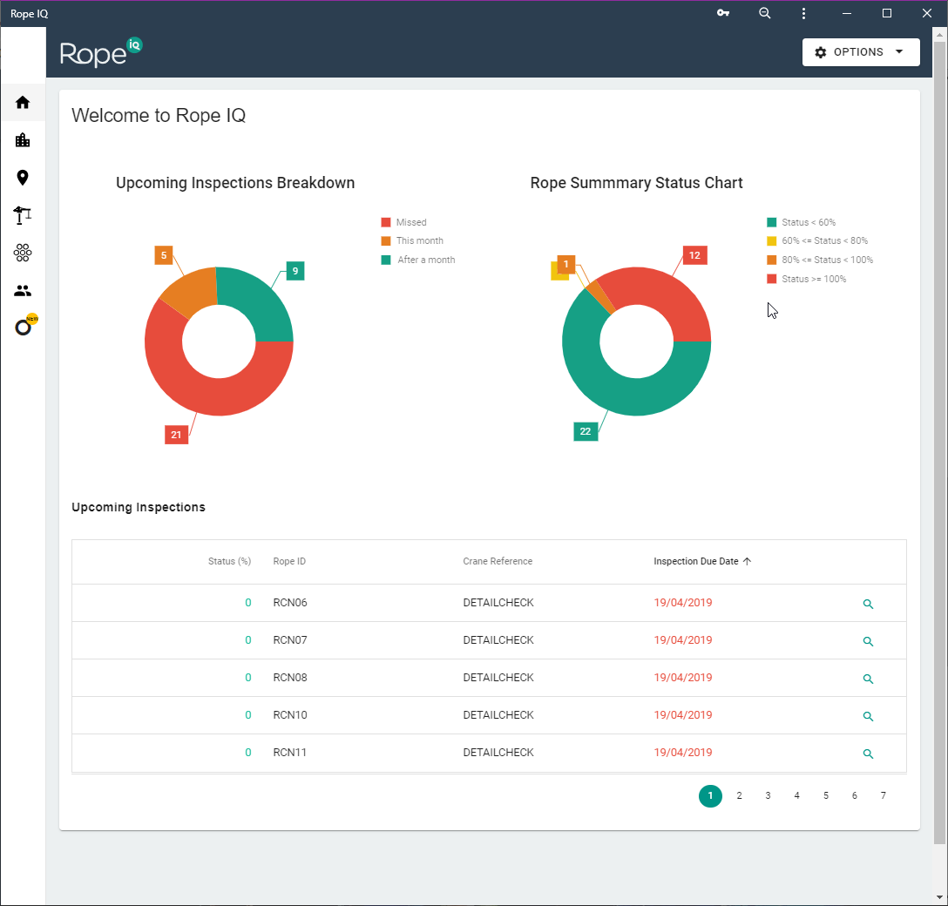Click the Rope ID column header

coord(289,562)
